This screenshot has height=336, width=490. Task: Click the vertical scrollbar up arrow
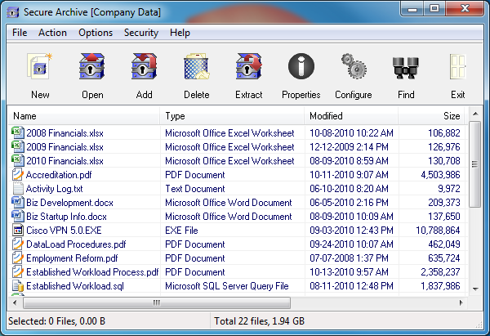tap(475, 114)
